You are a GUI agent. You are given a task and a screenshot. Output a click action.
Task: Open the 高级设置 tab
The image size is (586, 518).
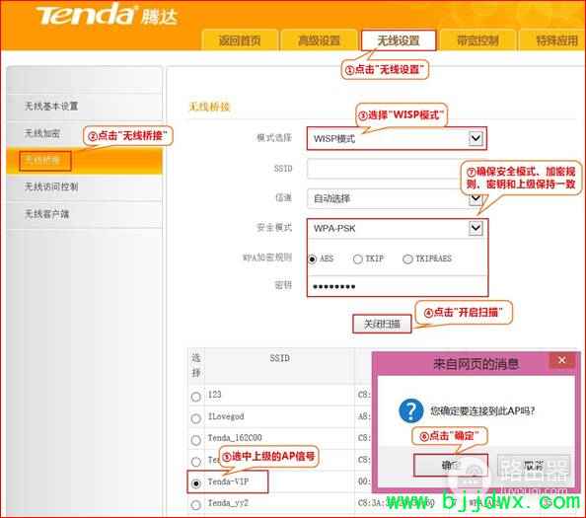pos(319,40)
